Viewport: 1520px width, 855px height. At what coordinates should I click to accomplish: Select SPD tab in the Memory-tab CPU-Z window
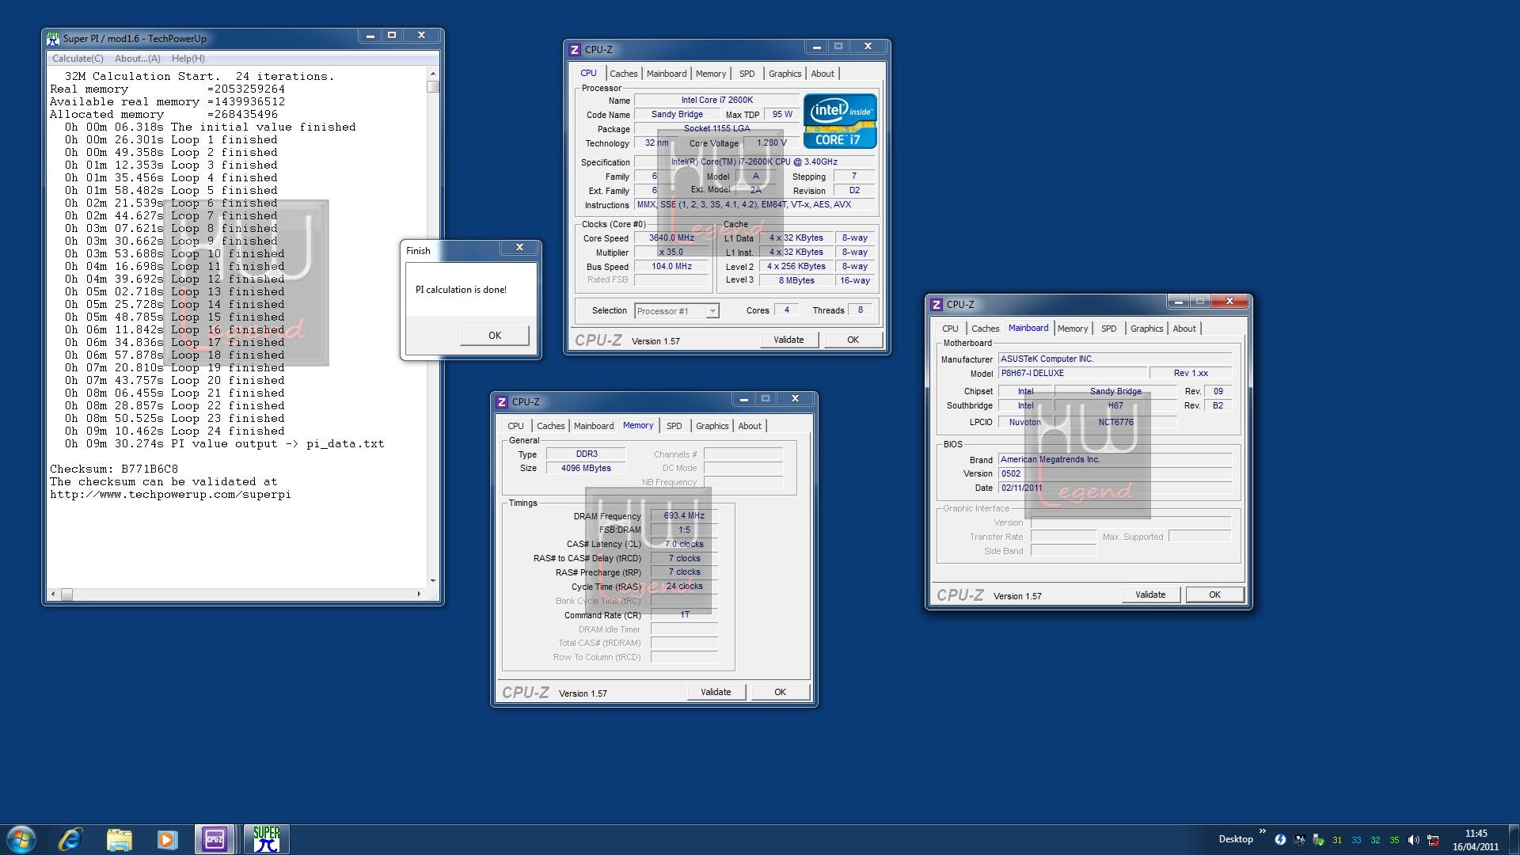coord(674,426)
